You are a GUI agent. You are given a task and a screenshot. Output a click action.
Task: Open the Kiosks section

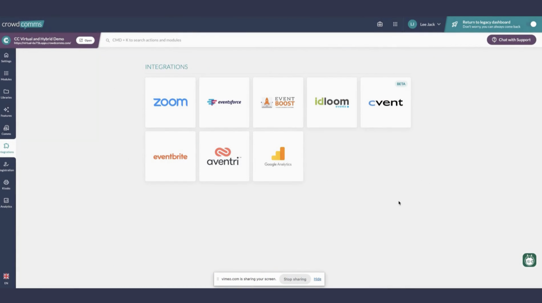6,185
